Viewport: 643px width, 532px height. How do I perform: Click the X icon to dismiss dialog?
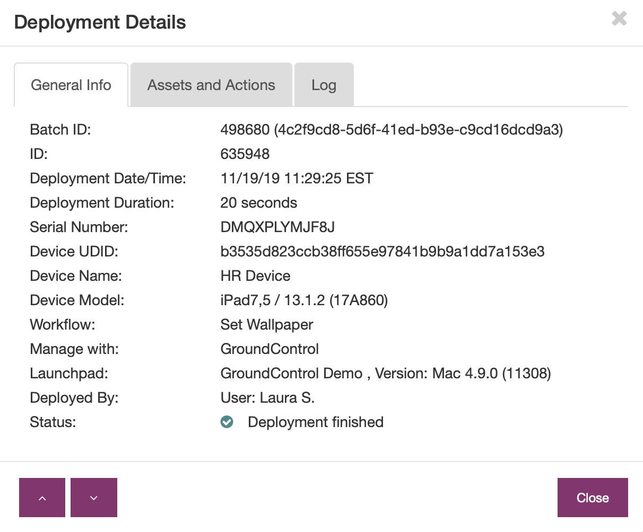pos(619,19)
